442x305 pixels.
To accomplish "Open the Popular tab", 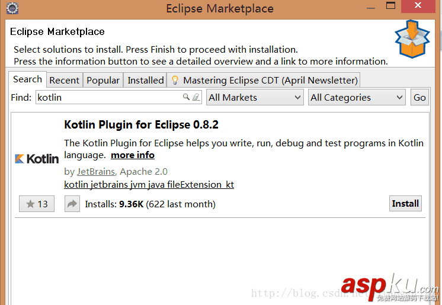I will click(x=103, y=81).
